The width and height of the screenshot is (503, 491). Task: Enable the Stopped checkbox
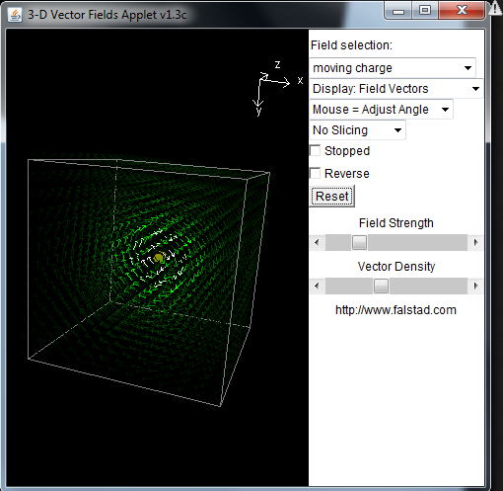point(316,151)
